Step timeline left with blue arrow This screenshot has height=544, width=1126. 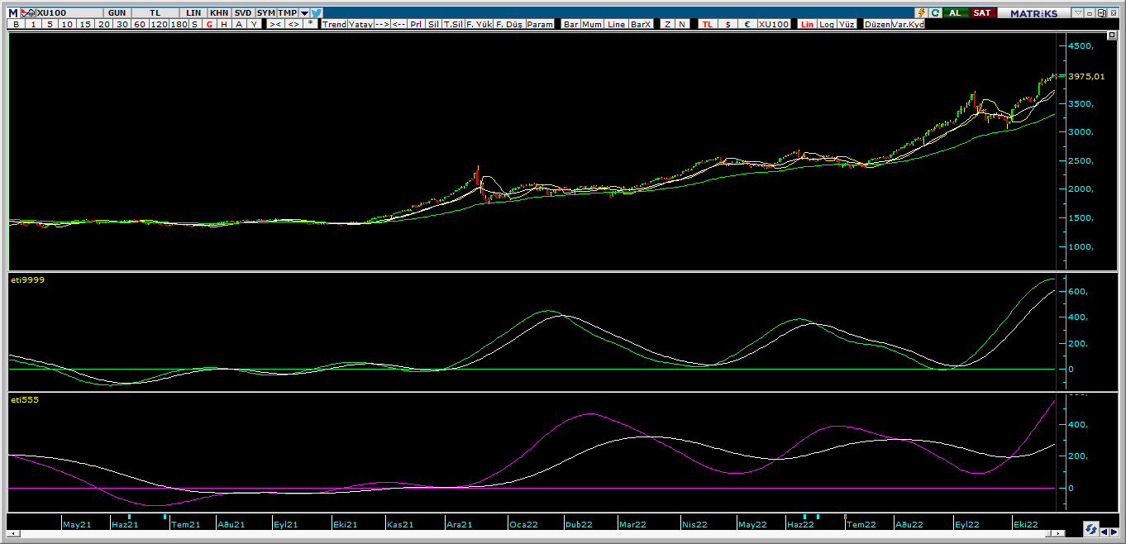tap(1105, 532)
